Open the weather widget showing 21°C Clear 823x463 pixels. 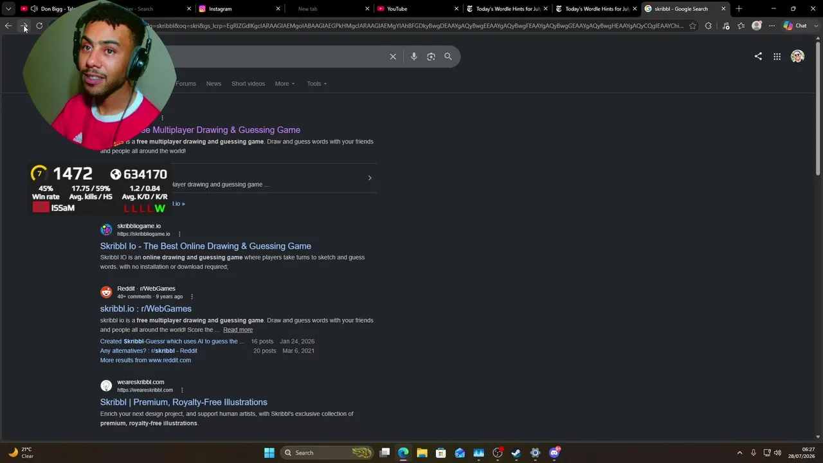21,453
